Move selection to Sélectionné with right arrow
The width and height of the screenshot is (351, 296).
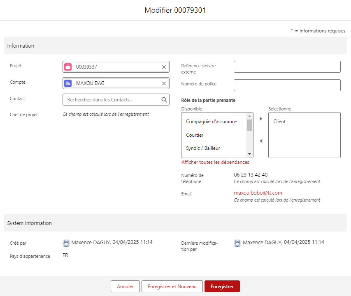pos(261,119)
